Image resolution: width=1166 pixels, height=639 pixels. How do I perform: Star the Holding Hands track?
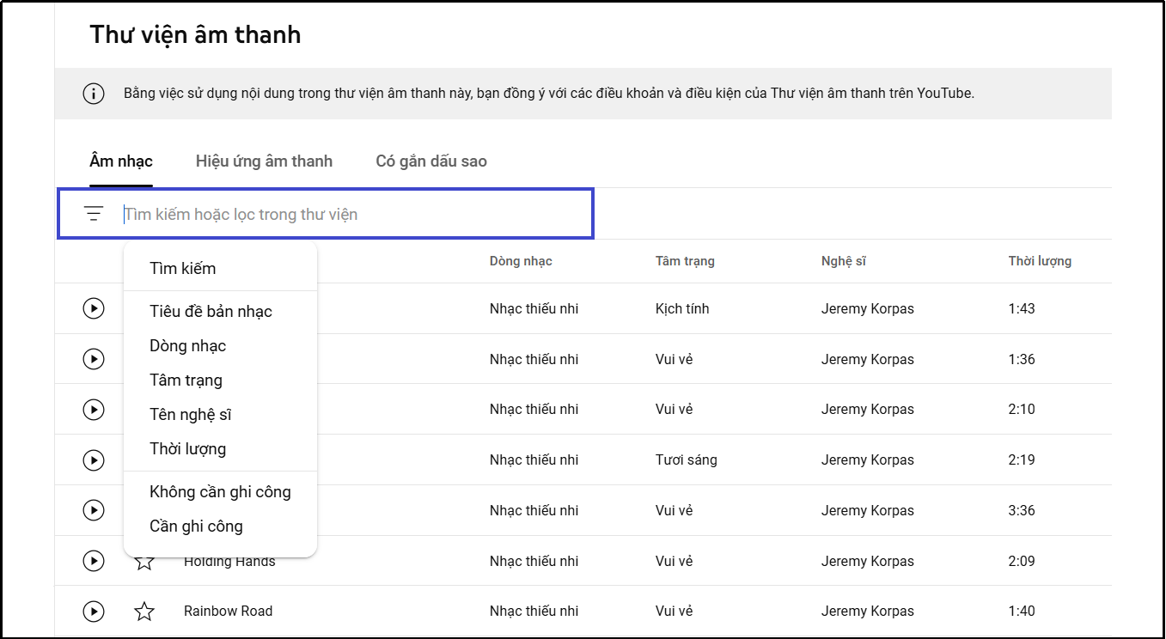pyautogui.click(x=144, y=563)
